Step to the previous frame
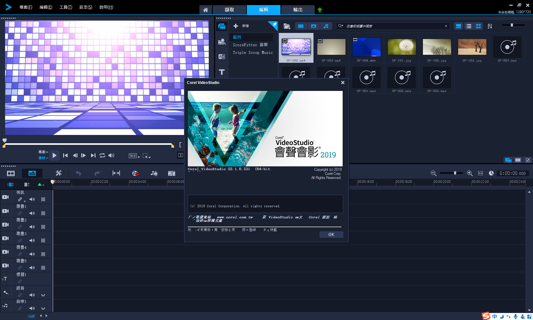The width and height of the screenshot is (533, 320). (x=75, y=156)
